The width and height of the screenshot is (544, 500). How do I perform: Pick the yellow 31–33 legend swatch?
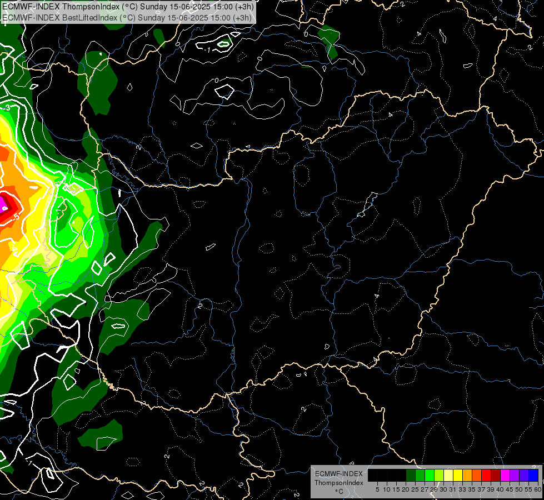tap(458, 475)
